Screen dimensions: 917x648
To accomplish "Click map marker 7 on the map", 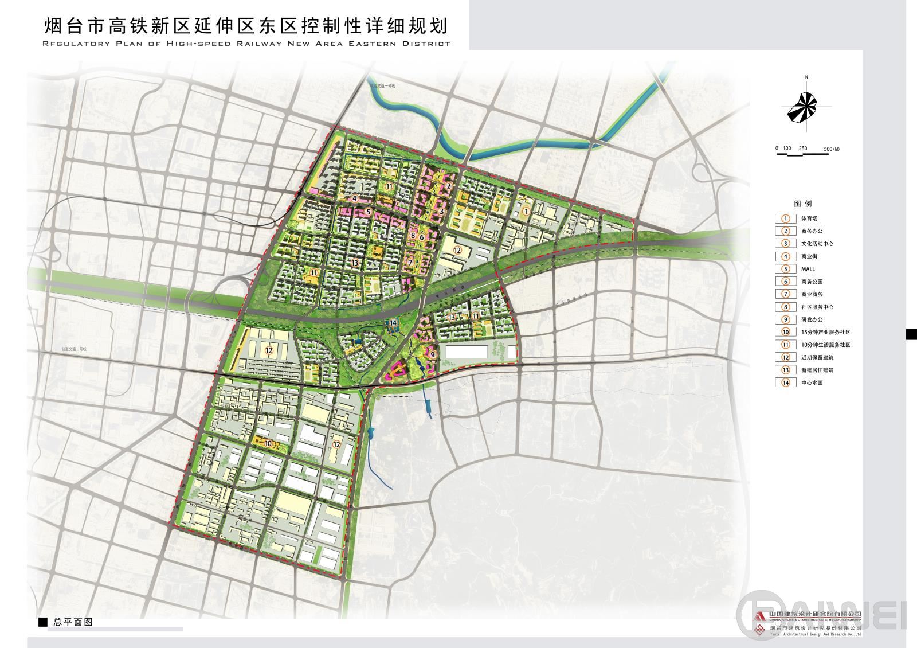I will click(410, 263).
